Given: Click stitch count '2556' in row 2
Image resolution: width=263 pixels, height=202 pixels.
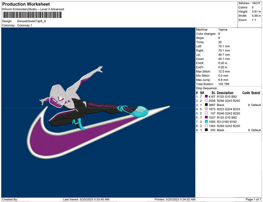Looking at the screenshot, I should [212, 101].
